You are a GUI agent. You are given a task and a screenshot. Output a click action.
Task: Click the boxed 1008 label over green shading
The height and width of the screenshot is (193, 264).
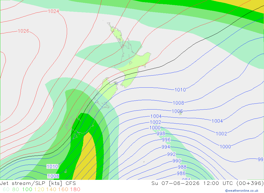(x=53, y=176)
